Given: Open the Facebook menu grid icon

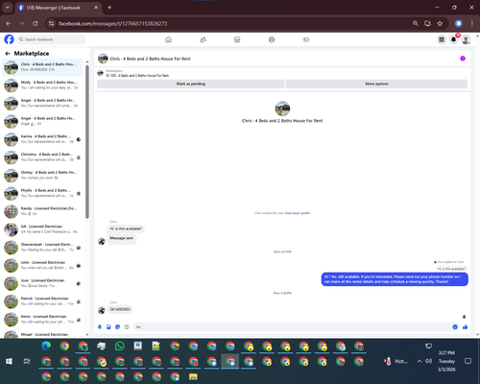Looking at the screenshot, I should pyautogui.click(x=442, y=39).
